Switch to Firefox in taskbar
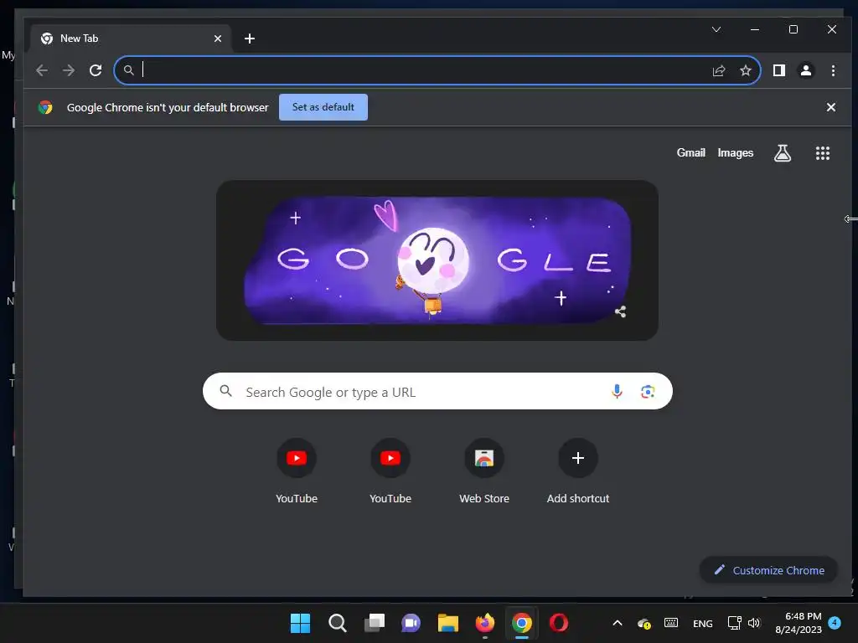This screenshot has height=643, width=858. coord(485,623)
